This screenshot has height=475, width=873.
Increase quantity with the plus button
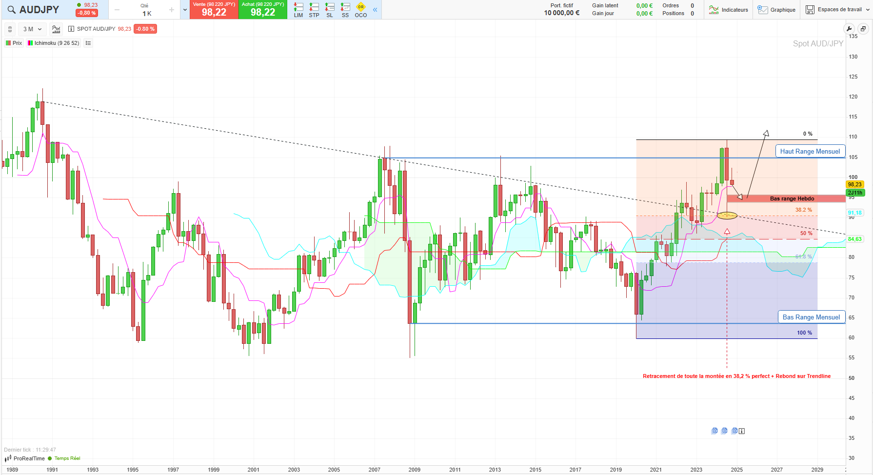tap(172, 10)
